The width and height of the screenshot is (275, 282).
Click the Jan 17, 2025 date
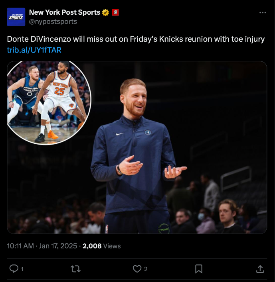coord(58,246)
